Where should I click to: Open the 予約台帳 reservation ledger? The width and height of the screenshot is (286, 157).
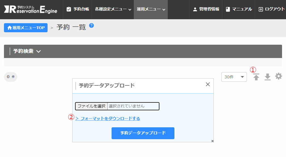(78, 9)
